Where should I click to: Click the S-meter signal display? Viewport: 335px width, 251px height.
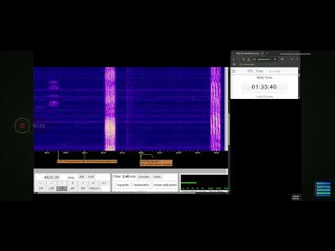coord(204,183)
